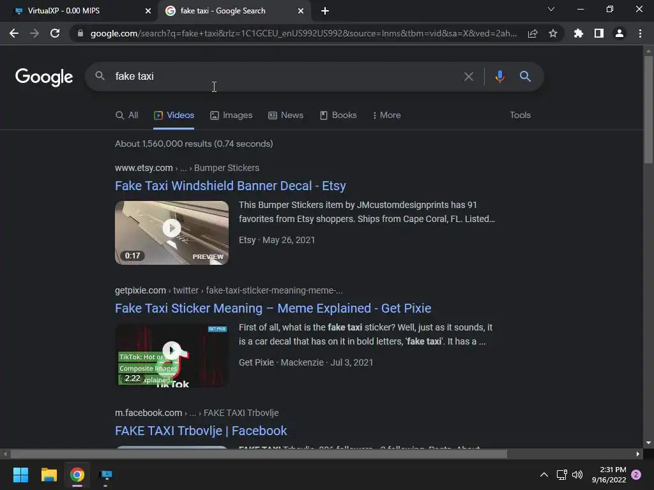The image size is (654, 490).
Task: Click the Chrome taskbar icon
Action: point(77,475)
